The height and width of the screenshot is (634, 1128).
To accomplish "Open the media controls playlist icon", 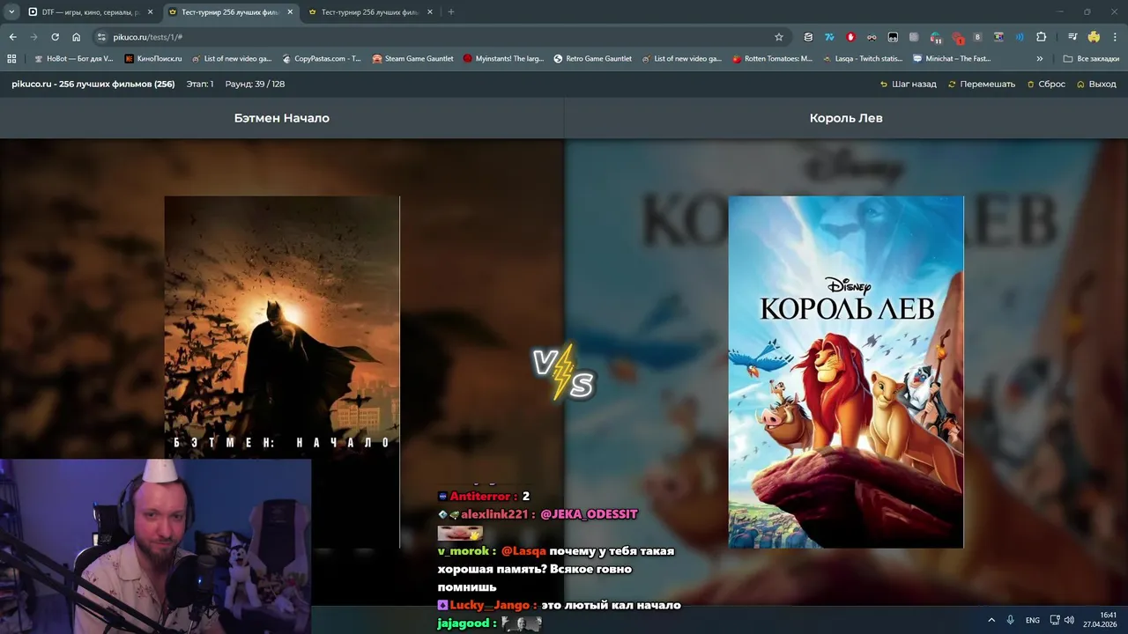I will coord(1072,37).
